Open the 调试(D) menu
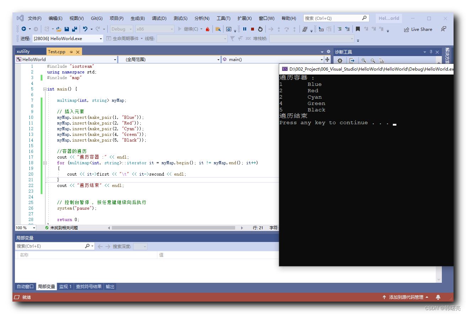Image resolution: width=466 pixels, height=314 pixels. (x=159, y=18)
